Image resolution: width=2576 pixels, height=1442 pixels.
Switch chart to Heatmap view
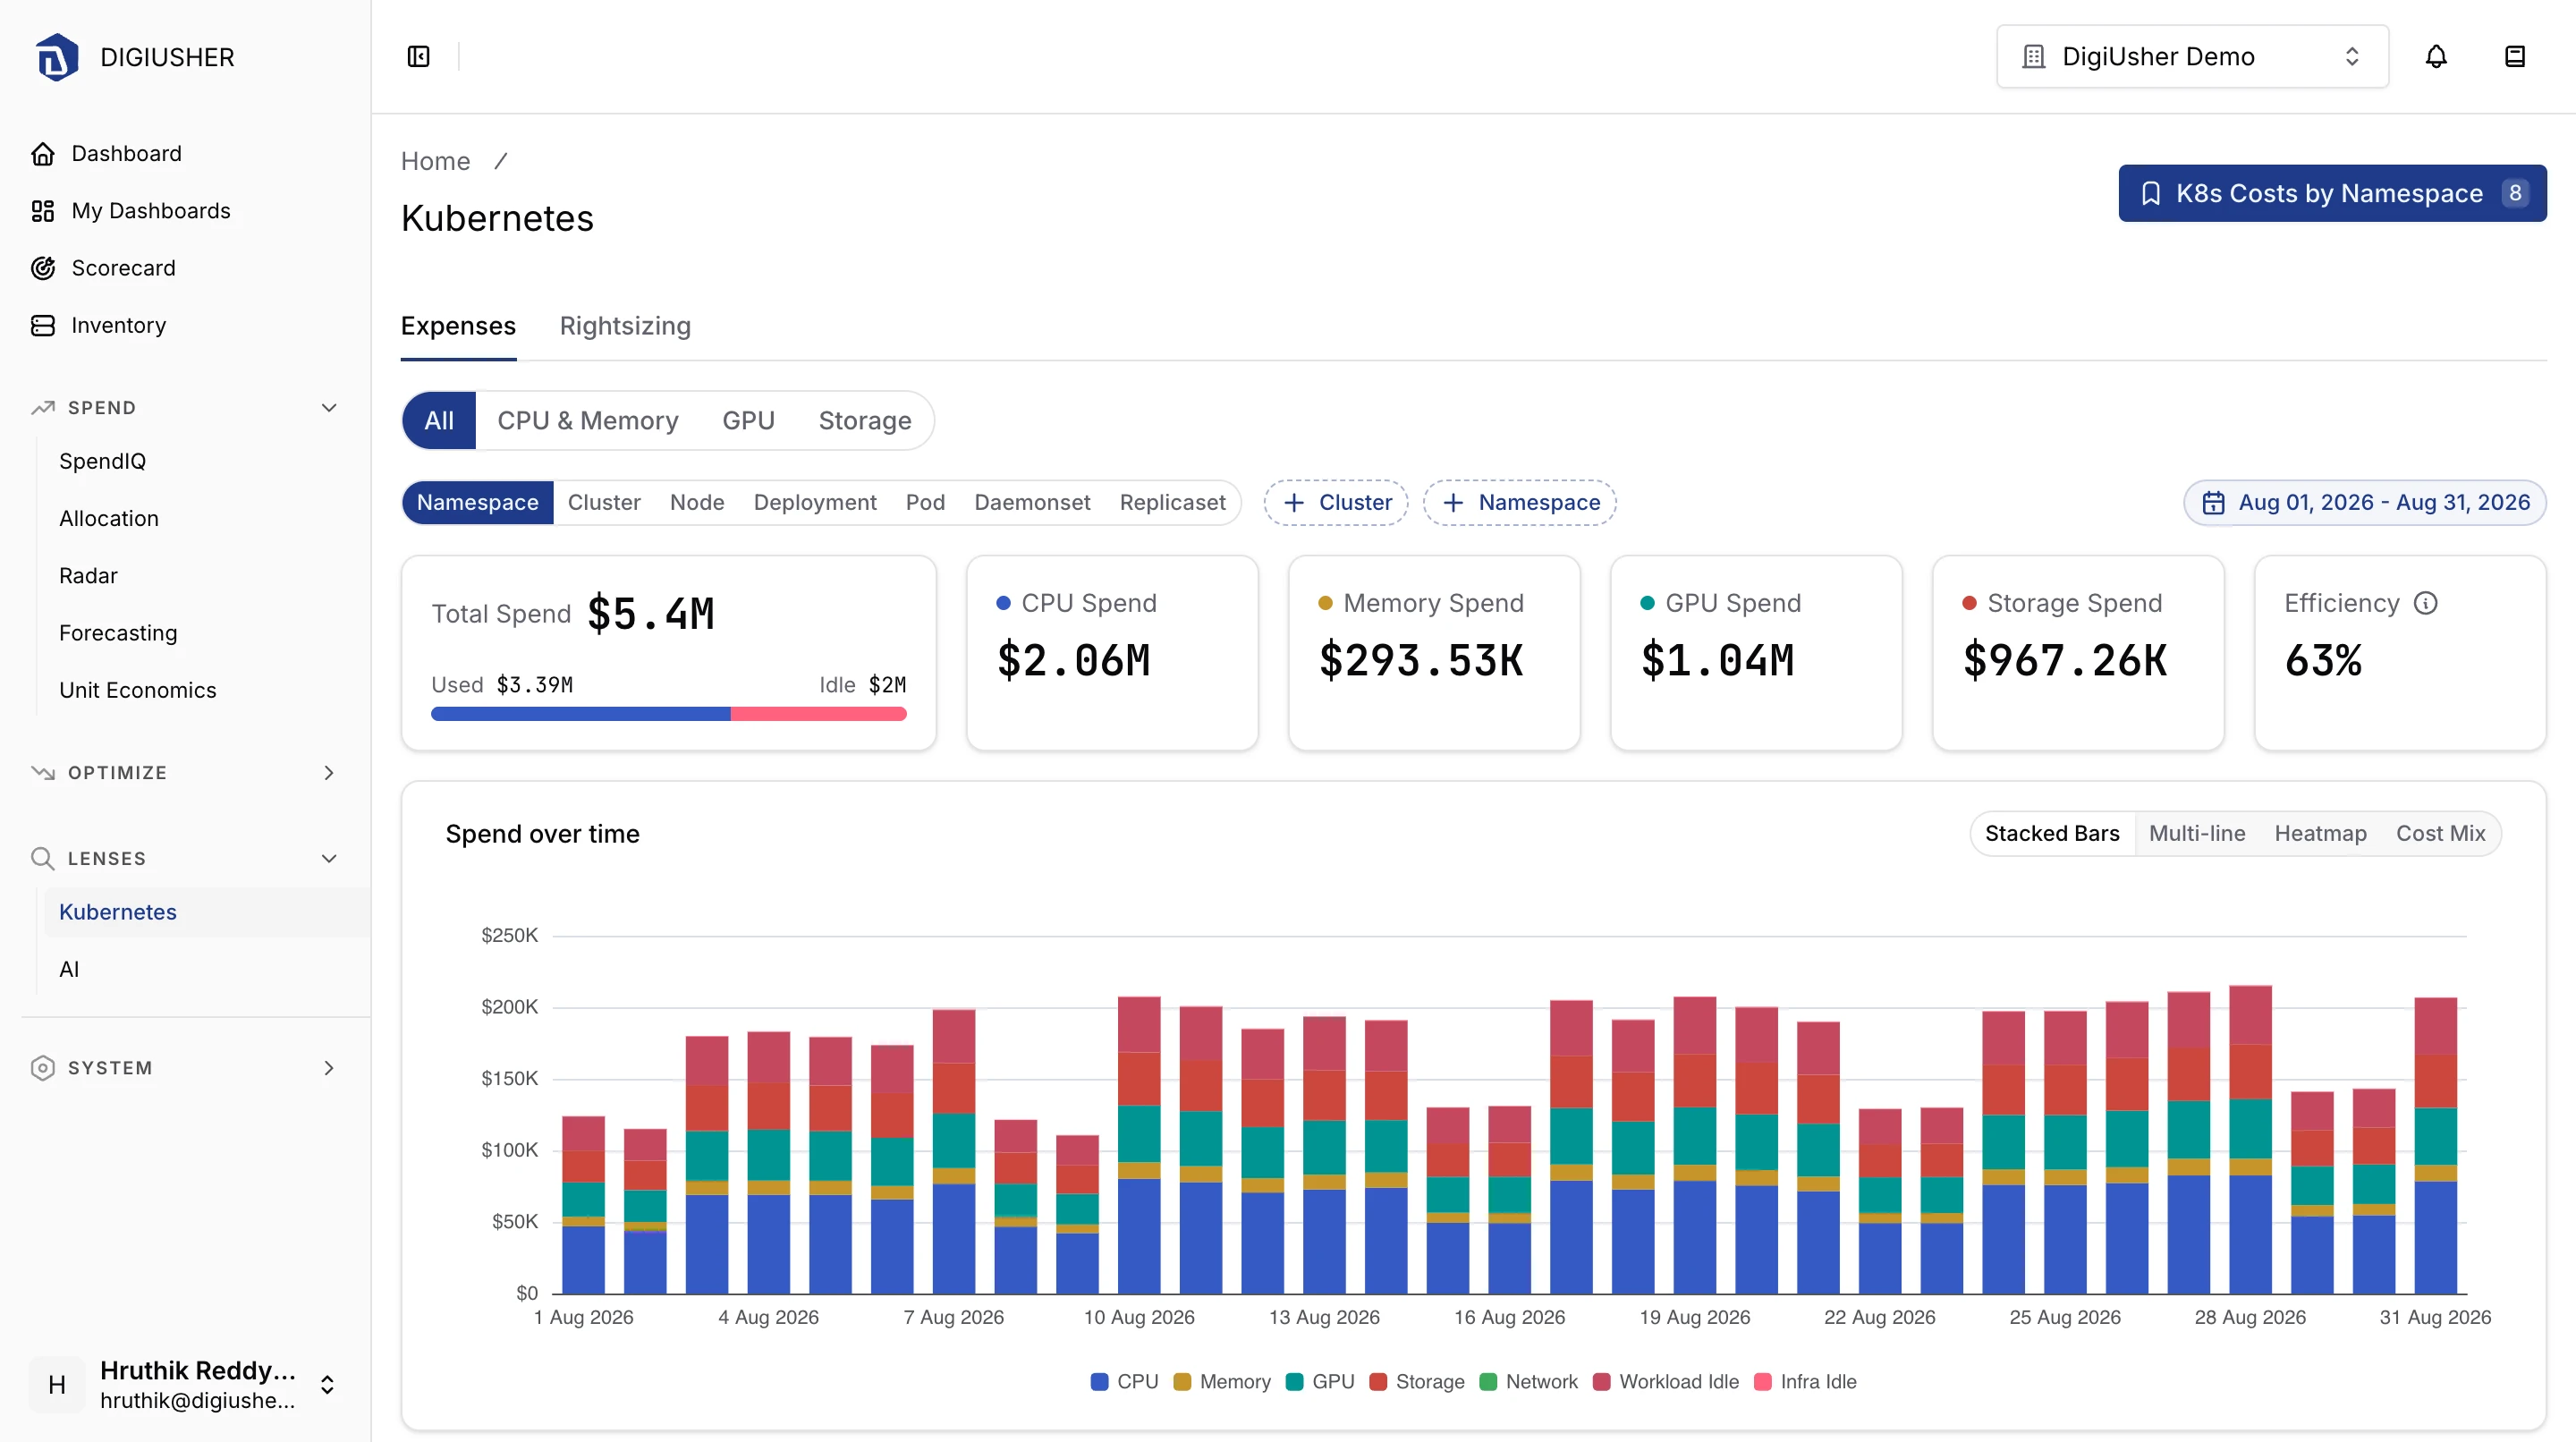(2320, 834)
